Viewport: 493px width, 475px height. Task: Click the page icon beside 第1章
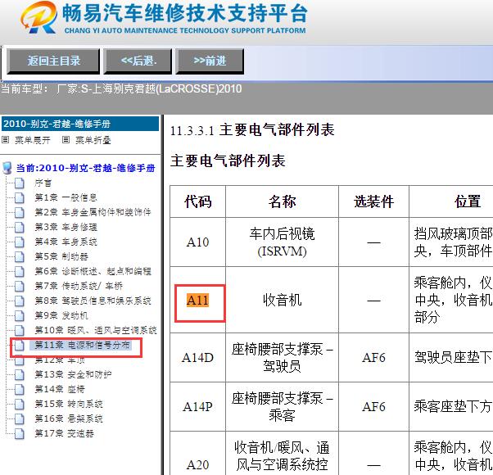[20, 197]
